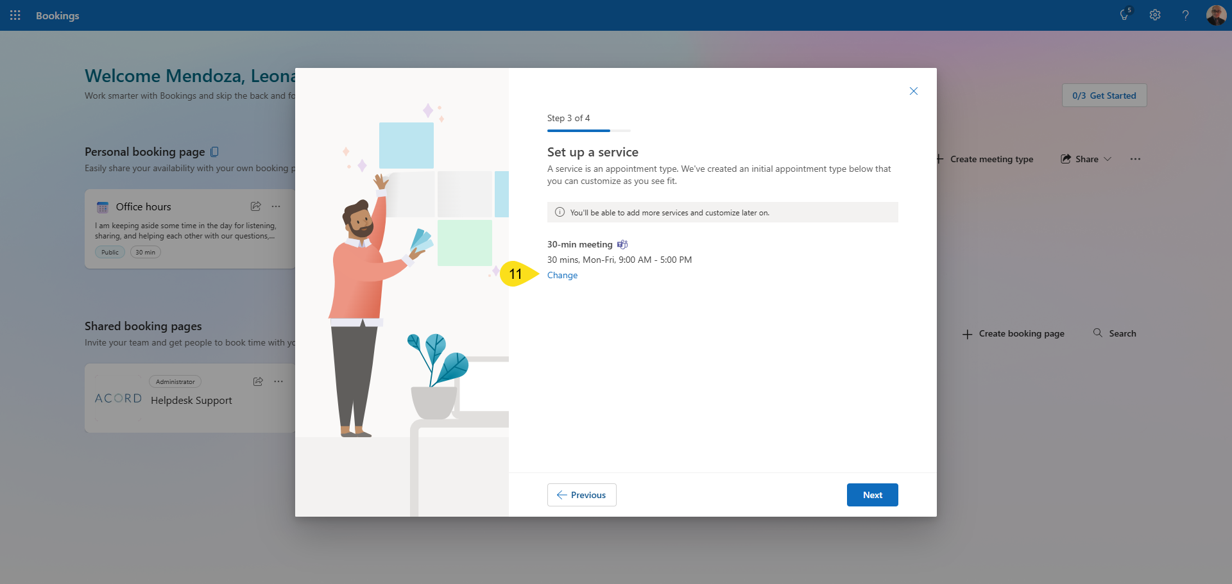Click share icon on Office hours card
Image resolution: width=1232 pixels, height=584 pixels.
tap(256, 206)
